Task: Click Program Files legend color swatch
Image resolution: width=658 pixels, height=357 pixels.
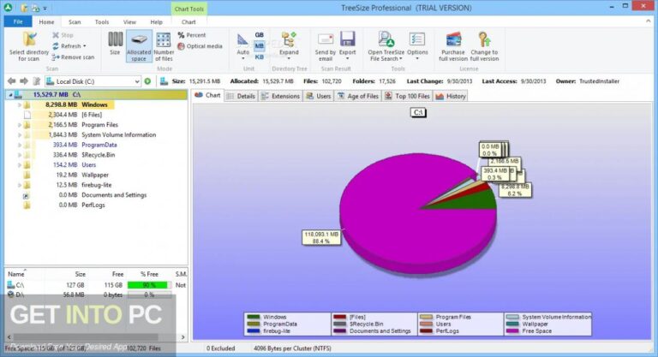Action: pyautogui.click(x=426, y=317)
